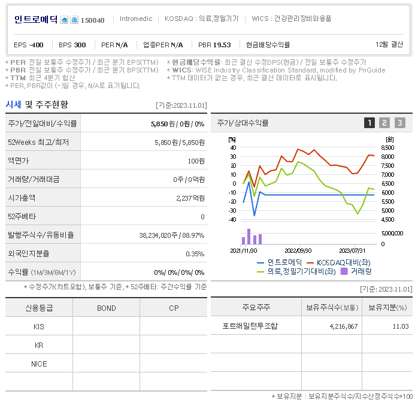Click the 보유지분(%) column header
The height and width of the screenshot is (406, 418).
(387, 307)
